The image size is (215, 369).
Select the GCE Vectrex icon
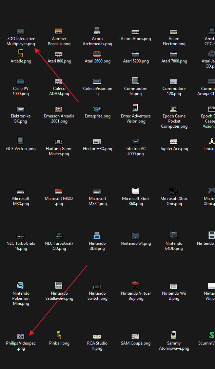point(20,141)
